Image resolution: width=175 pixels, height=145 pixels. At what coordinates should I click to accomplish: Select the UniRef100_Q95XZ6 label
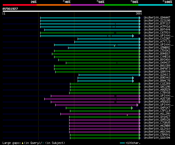[x=157, y=120]
